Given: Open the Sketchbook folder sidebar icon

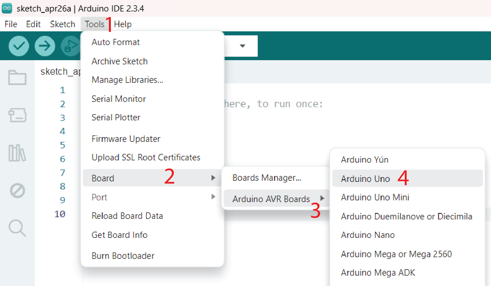Looking at the screenshot, I should (17, 78).
